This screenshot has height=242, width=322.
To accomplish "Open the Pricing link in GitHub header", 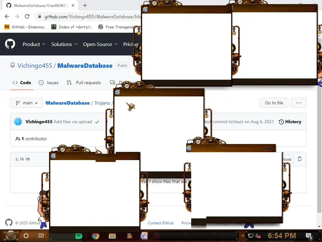I will click(130, 44).
